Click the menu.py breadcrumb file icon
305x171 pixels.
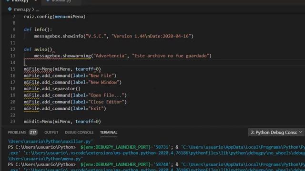click(10, 9)
